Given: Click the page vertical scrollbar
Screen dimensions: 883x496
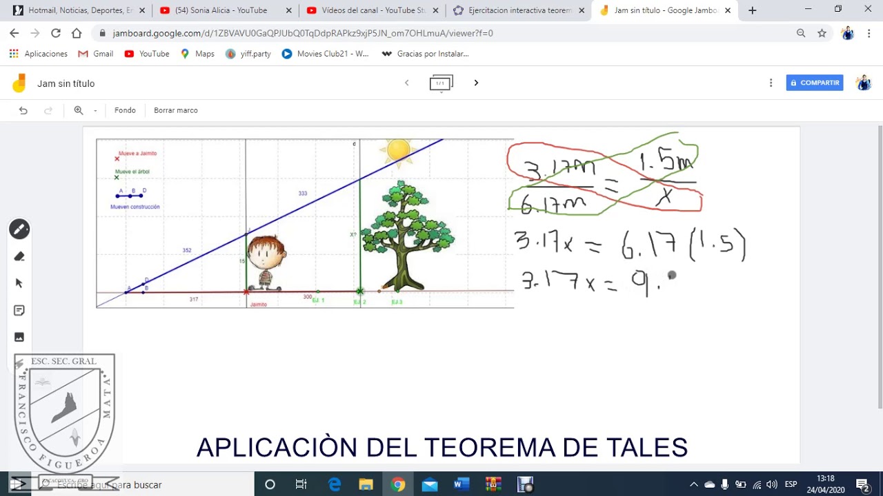Looking at the screenshot, I should (880, 267).
